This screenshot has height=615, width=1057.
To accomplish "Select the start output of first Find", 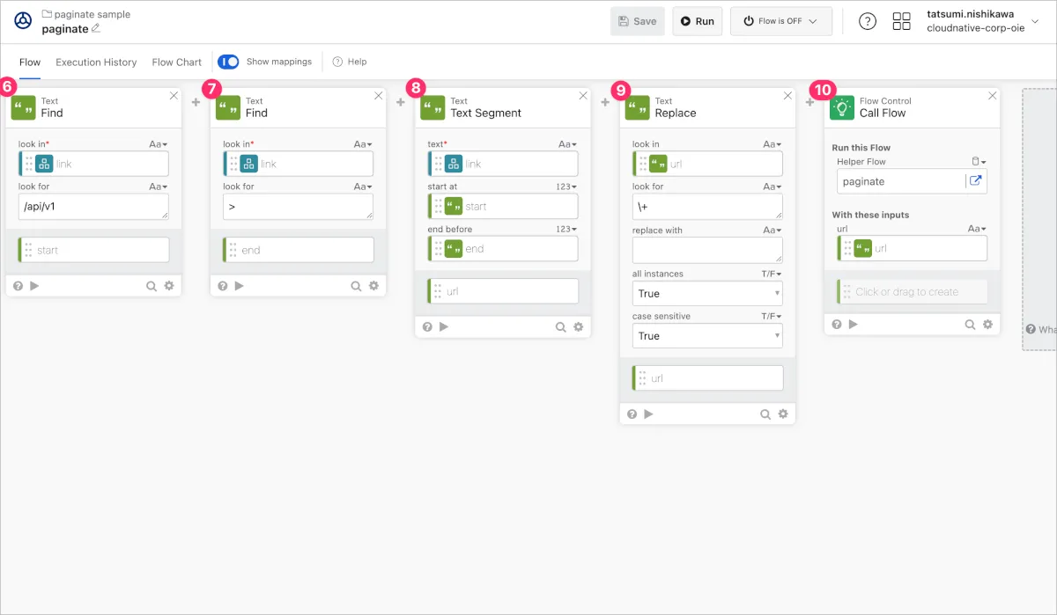I will 93,250.
